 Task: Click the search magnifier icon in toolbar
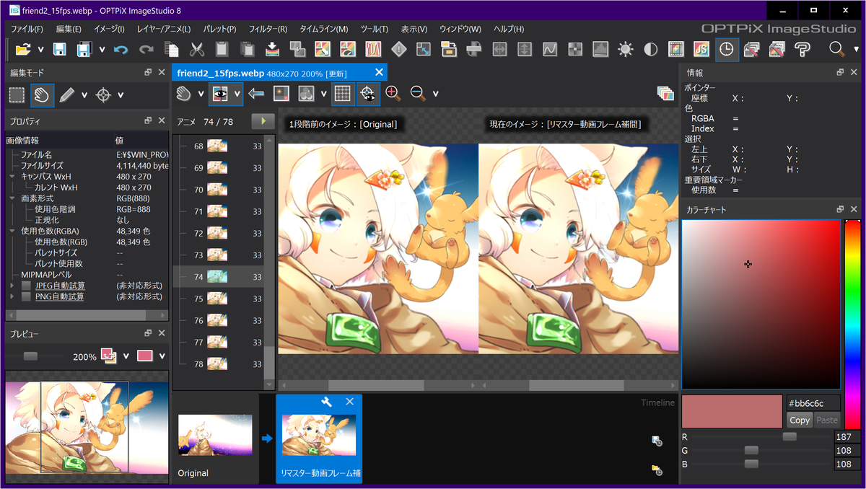[x=836, y=49]
